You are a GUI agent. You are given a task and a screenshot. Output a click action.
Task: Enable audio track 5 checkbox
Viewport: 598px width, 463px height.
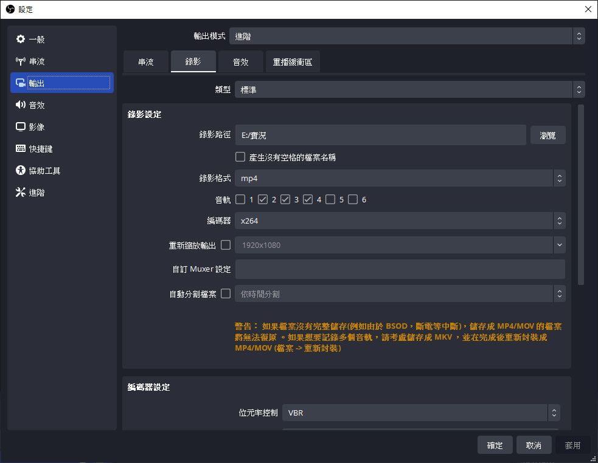pos(330,199)
